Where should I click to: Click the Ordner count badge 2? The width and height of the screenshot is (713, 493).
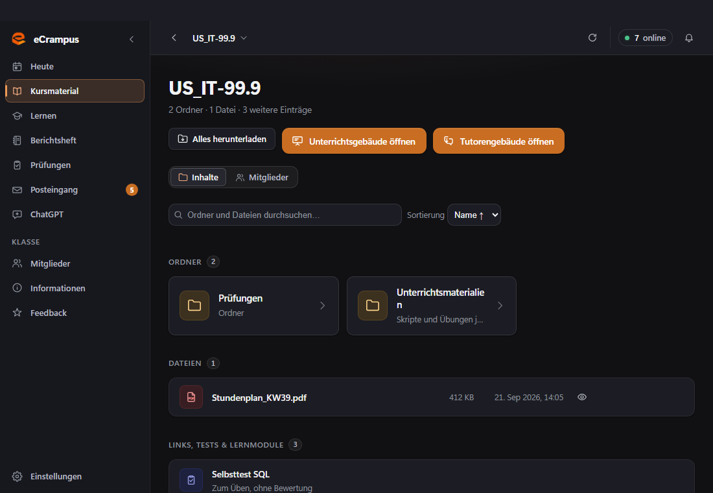click(x=213, y=262)
